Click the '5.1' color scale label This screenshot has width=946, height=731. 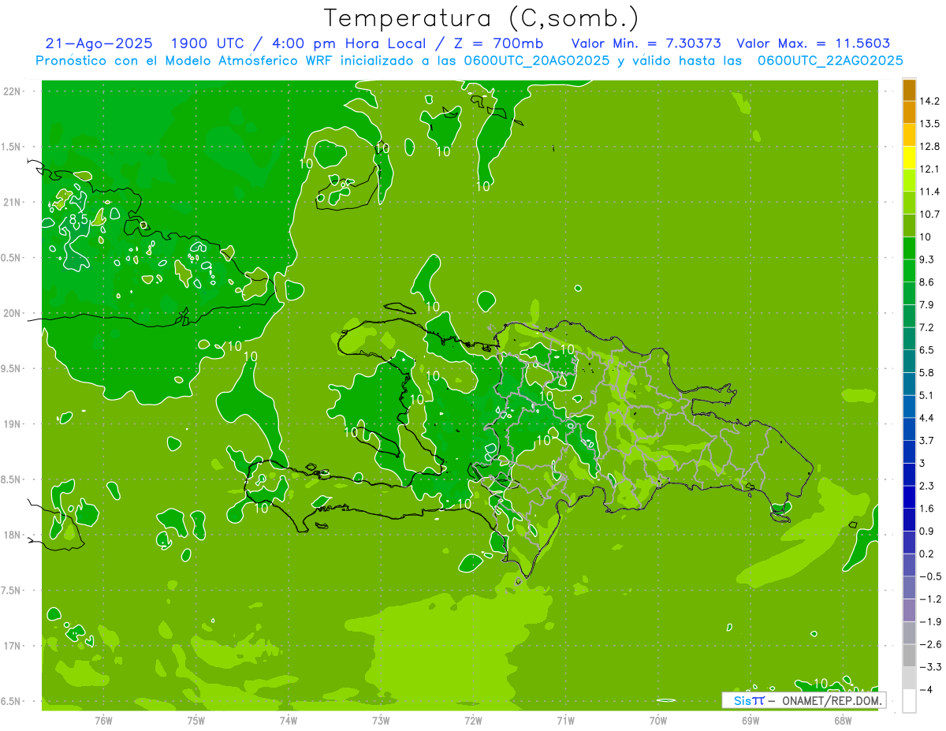[927, 396]
